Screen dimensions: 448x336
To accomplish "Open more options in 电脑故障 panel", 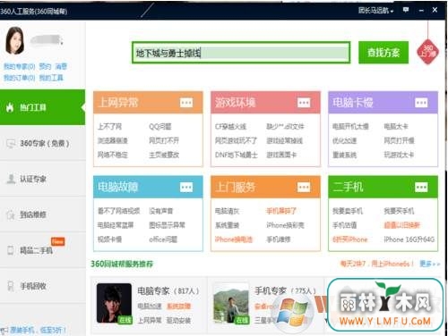I will 186,187.
